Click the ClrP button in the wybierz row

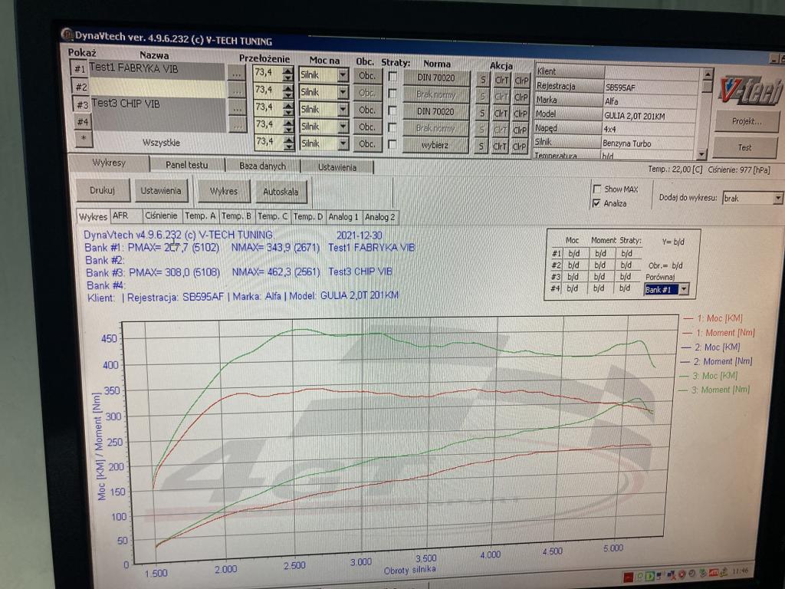(x=520, y=146)
